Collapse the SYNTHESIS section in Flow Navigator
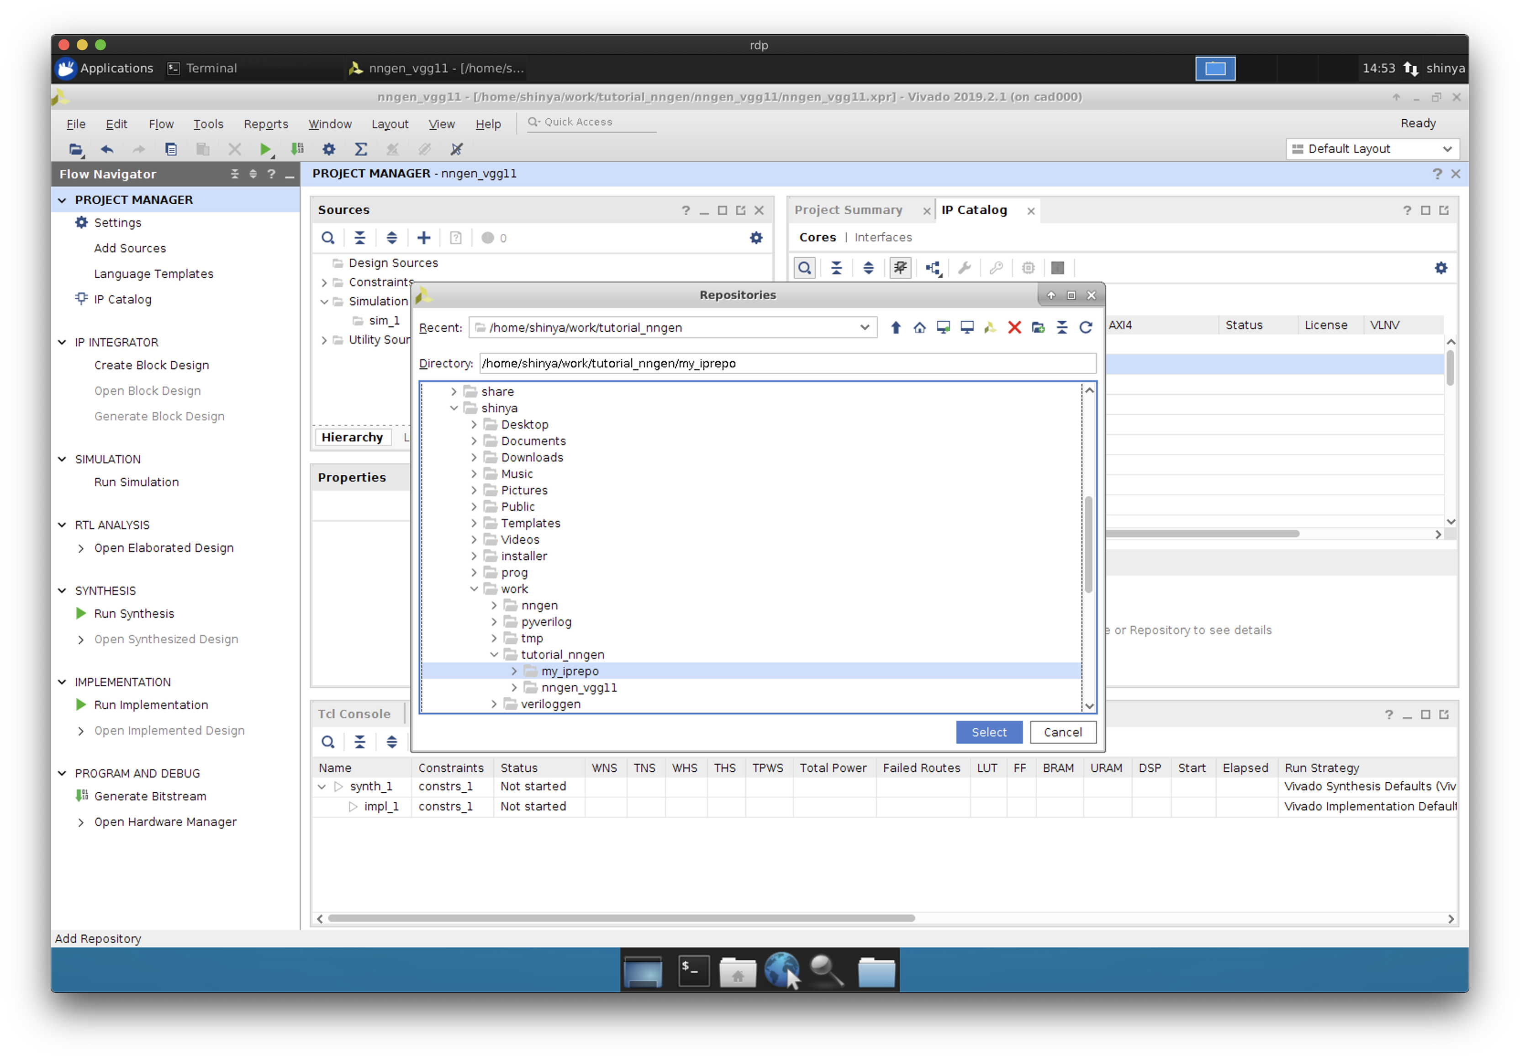 click(x=62, y=590)
